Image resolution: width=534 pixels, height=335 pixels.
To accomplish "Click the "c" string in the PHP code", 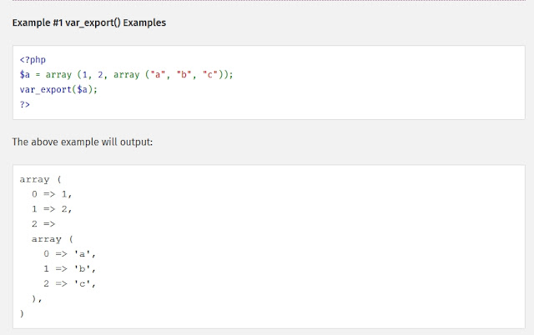I will pos(207,75).
